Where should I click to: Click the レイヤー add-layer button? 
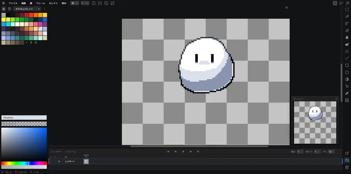(x=57, y=152)
